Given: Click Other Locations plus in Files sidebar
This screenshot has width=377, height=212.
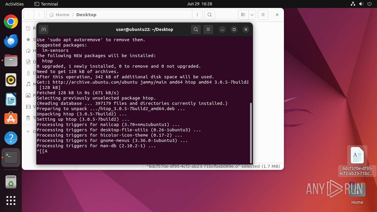Looking at the screenshot, I should [28, 132].
